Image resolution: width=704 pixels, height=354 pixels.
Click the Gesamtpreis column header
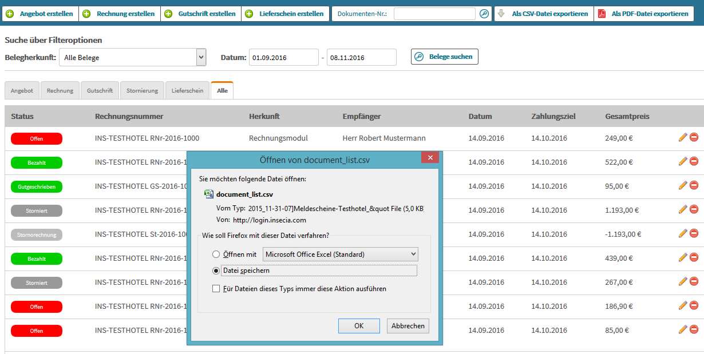tap(627, 116)
